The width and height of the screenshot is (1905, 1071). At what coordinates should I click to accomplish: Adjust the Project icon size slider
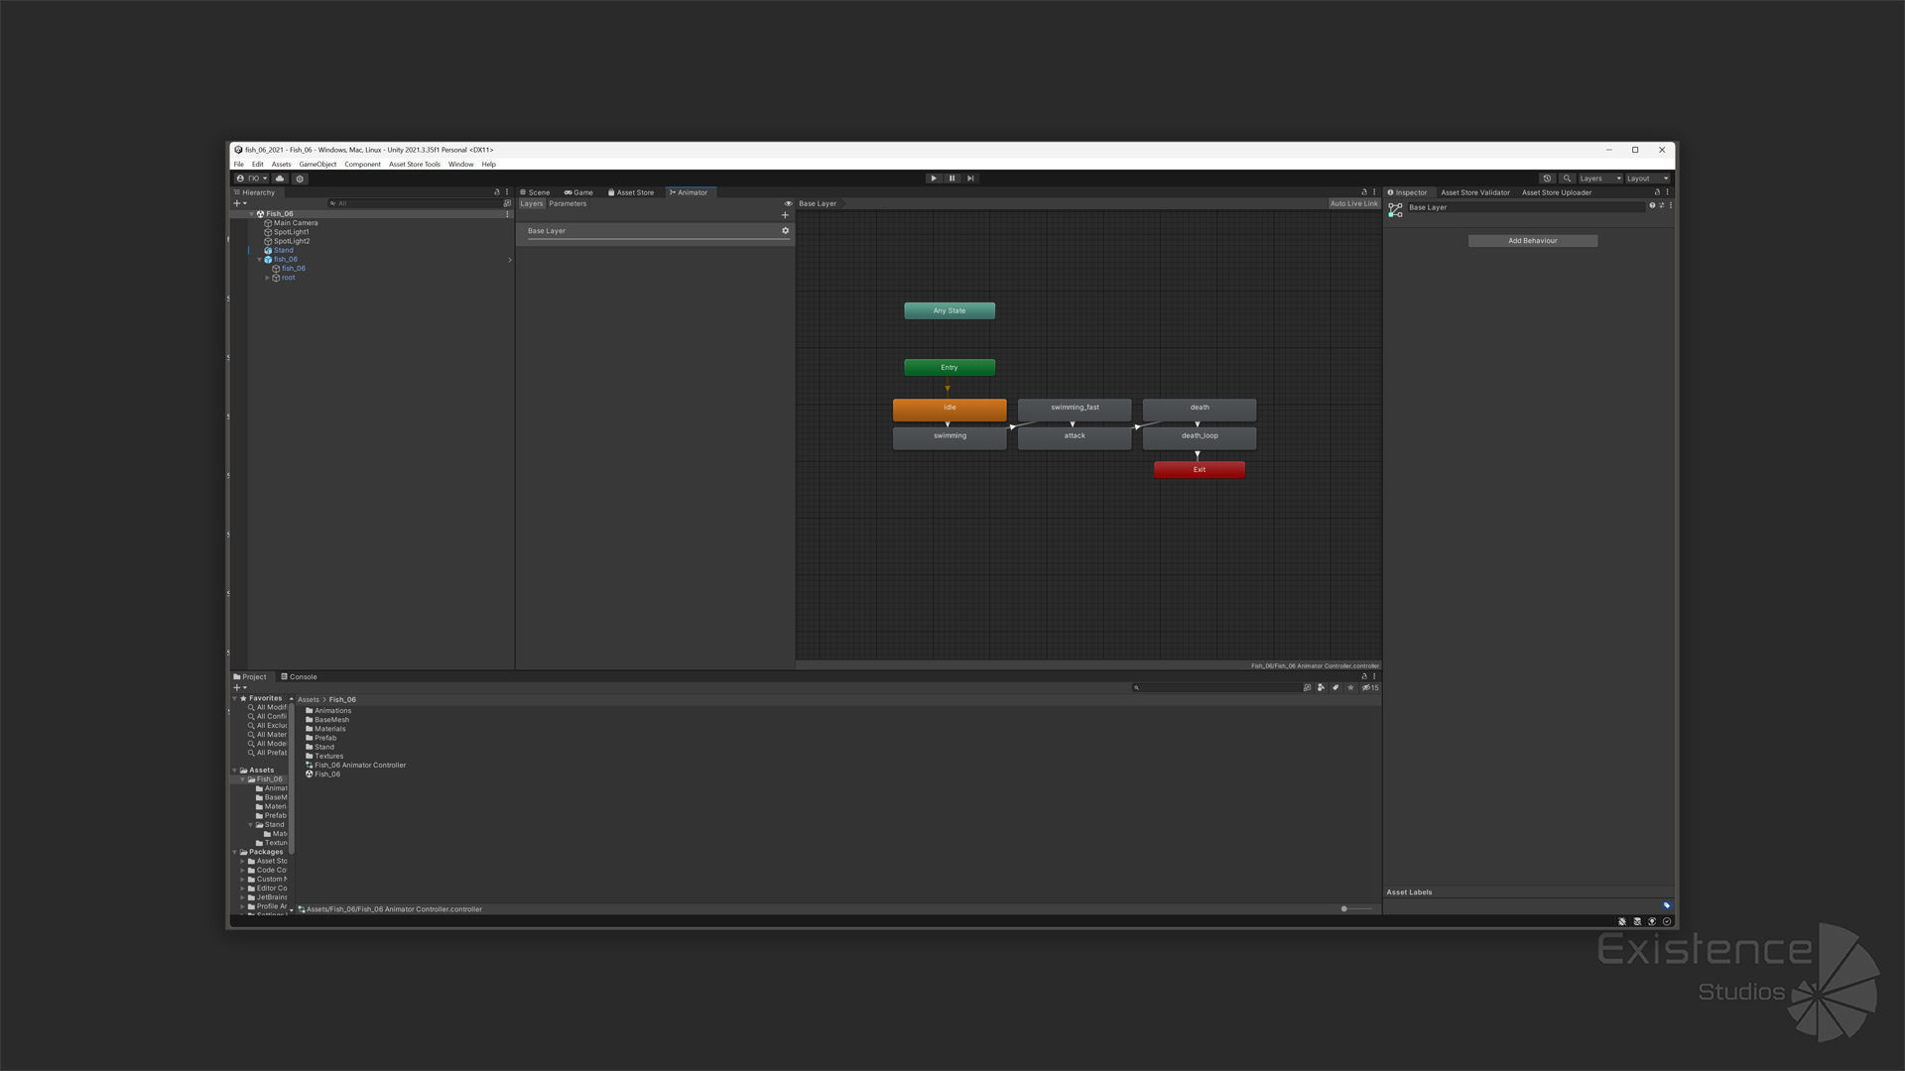tap(1345, 909)
